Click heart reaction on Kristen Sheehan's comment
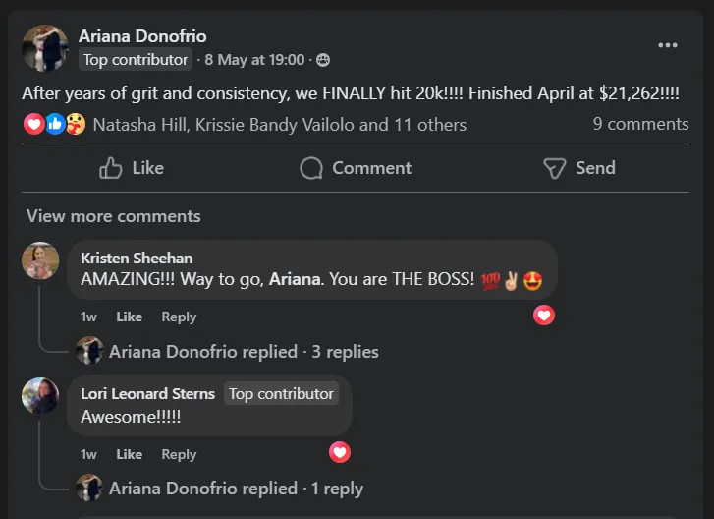Viewport: 714px width, 519px height. coord(543,316)
